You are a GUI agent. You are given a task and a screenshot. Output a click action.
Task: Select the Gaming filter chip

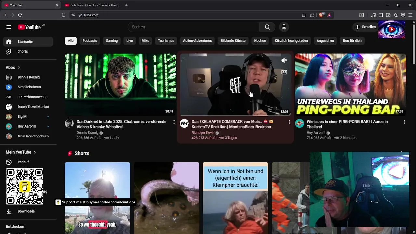pyautogui.click(x=111, y=41)
